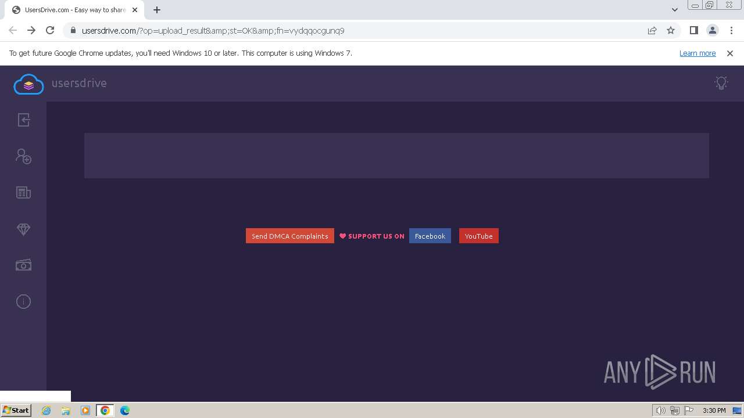Open the Chrome three-dot menu

coord(731,30)
